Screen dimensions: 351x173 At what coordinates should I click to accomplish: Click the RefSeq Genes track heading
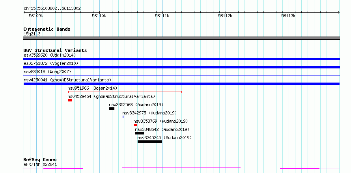pos(40,160)
